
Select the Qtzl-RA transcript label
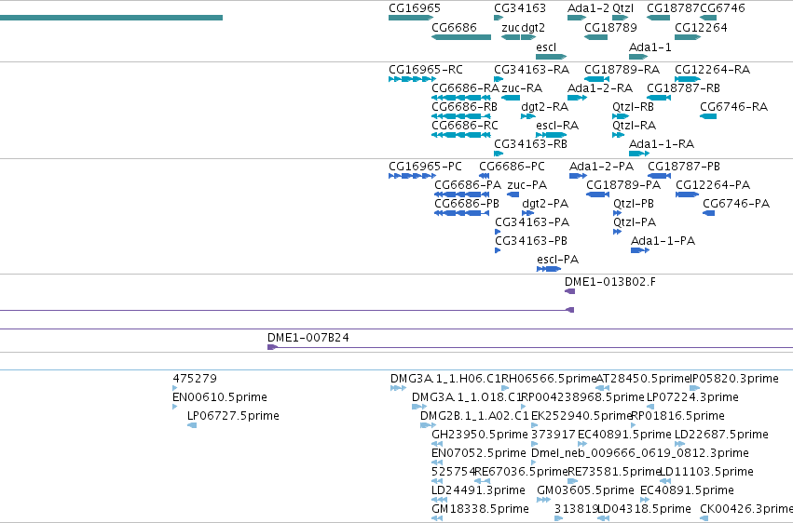[634, 126]
